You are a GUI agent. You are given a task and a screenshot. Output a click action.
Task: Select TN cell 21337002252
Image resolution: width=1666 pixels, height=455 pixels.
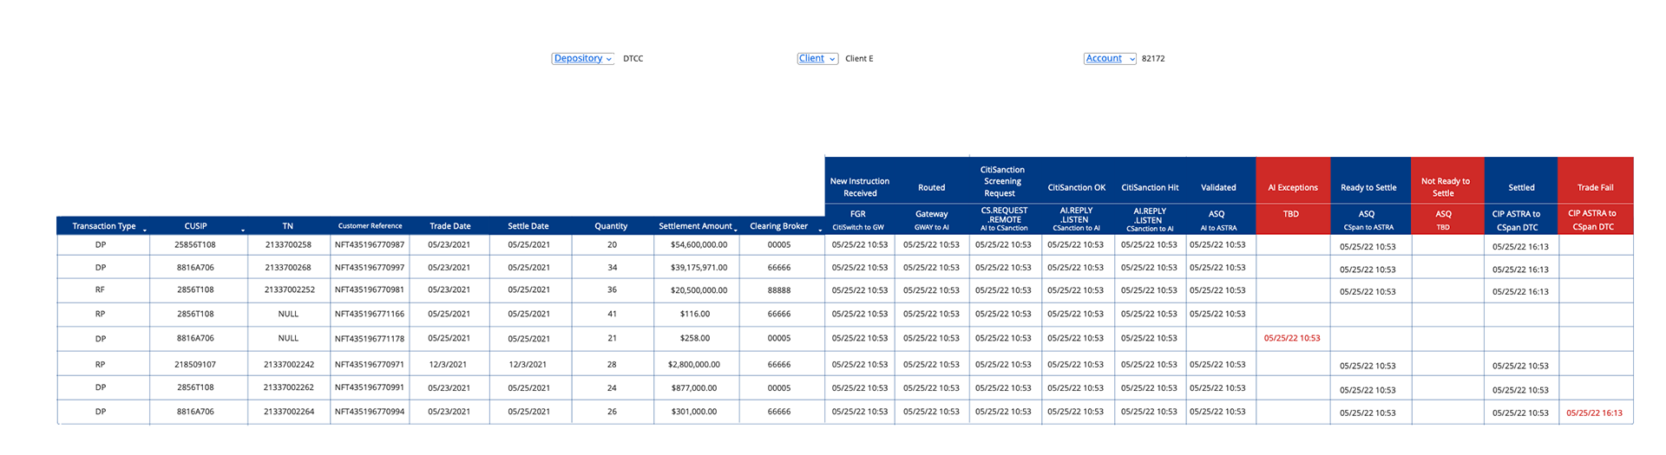[x=289, y=290]
